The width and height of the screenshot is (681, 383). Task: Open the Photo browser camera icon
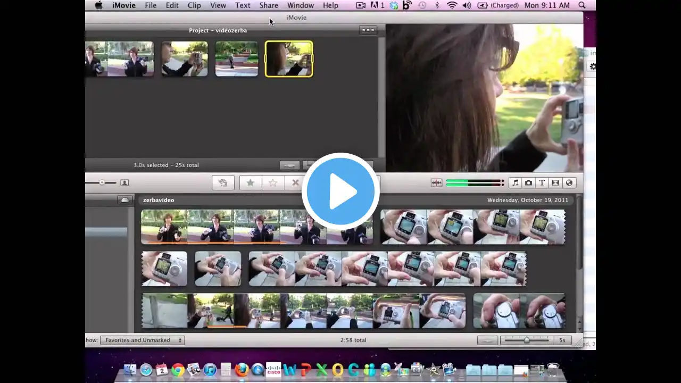click(528, 182)
